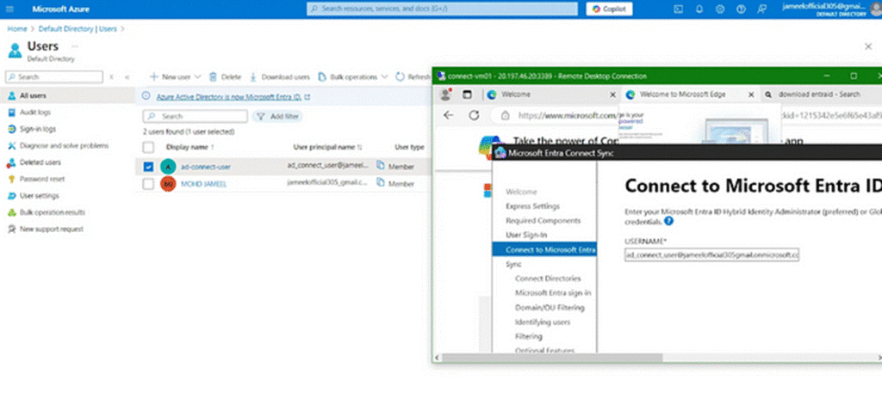882x404 pixels.
Task: Click the Copilot button
Action: [610, 9]
